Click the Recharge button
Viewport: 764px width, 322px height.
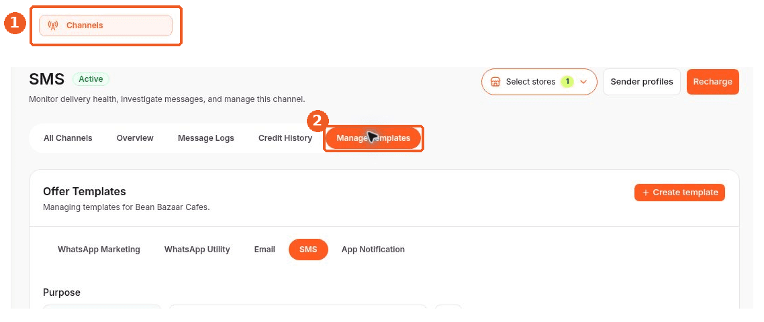point(712,82)
